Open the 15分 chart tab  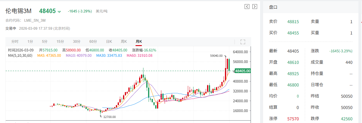[x=60, y=42]
